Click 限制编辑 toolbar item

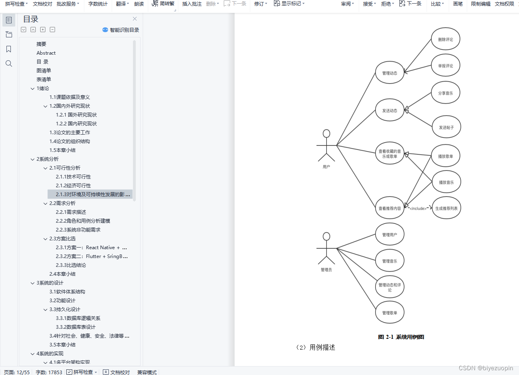coord(481,4)
